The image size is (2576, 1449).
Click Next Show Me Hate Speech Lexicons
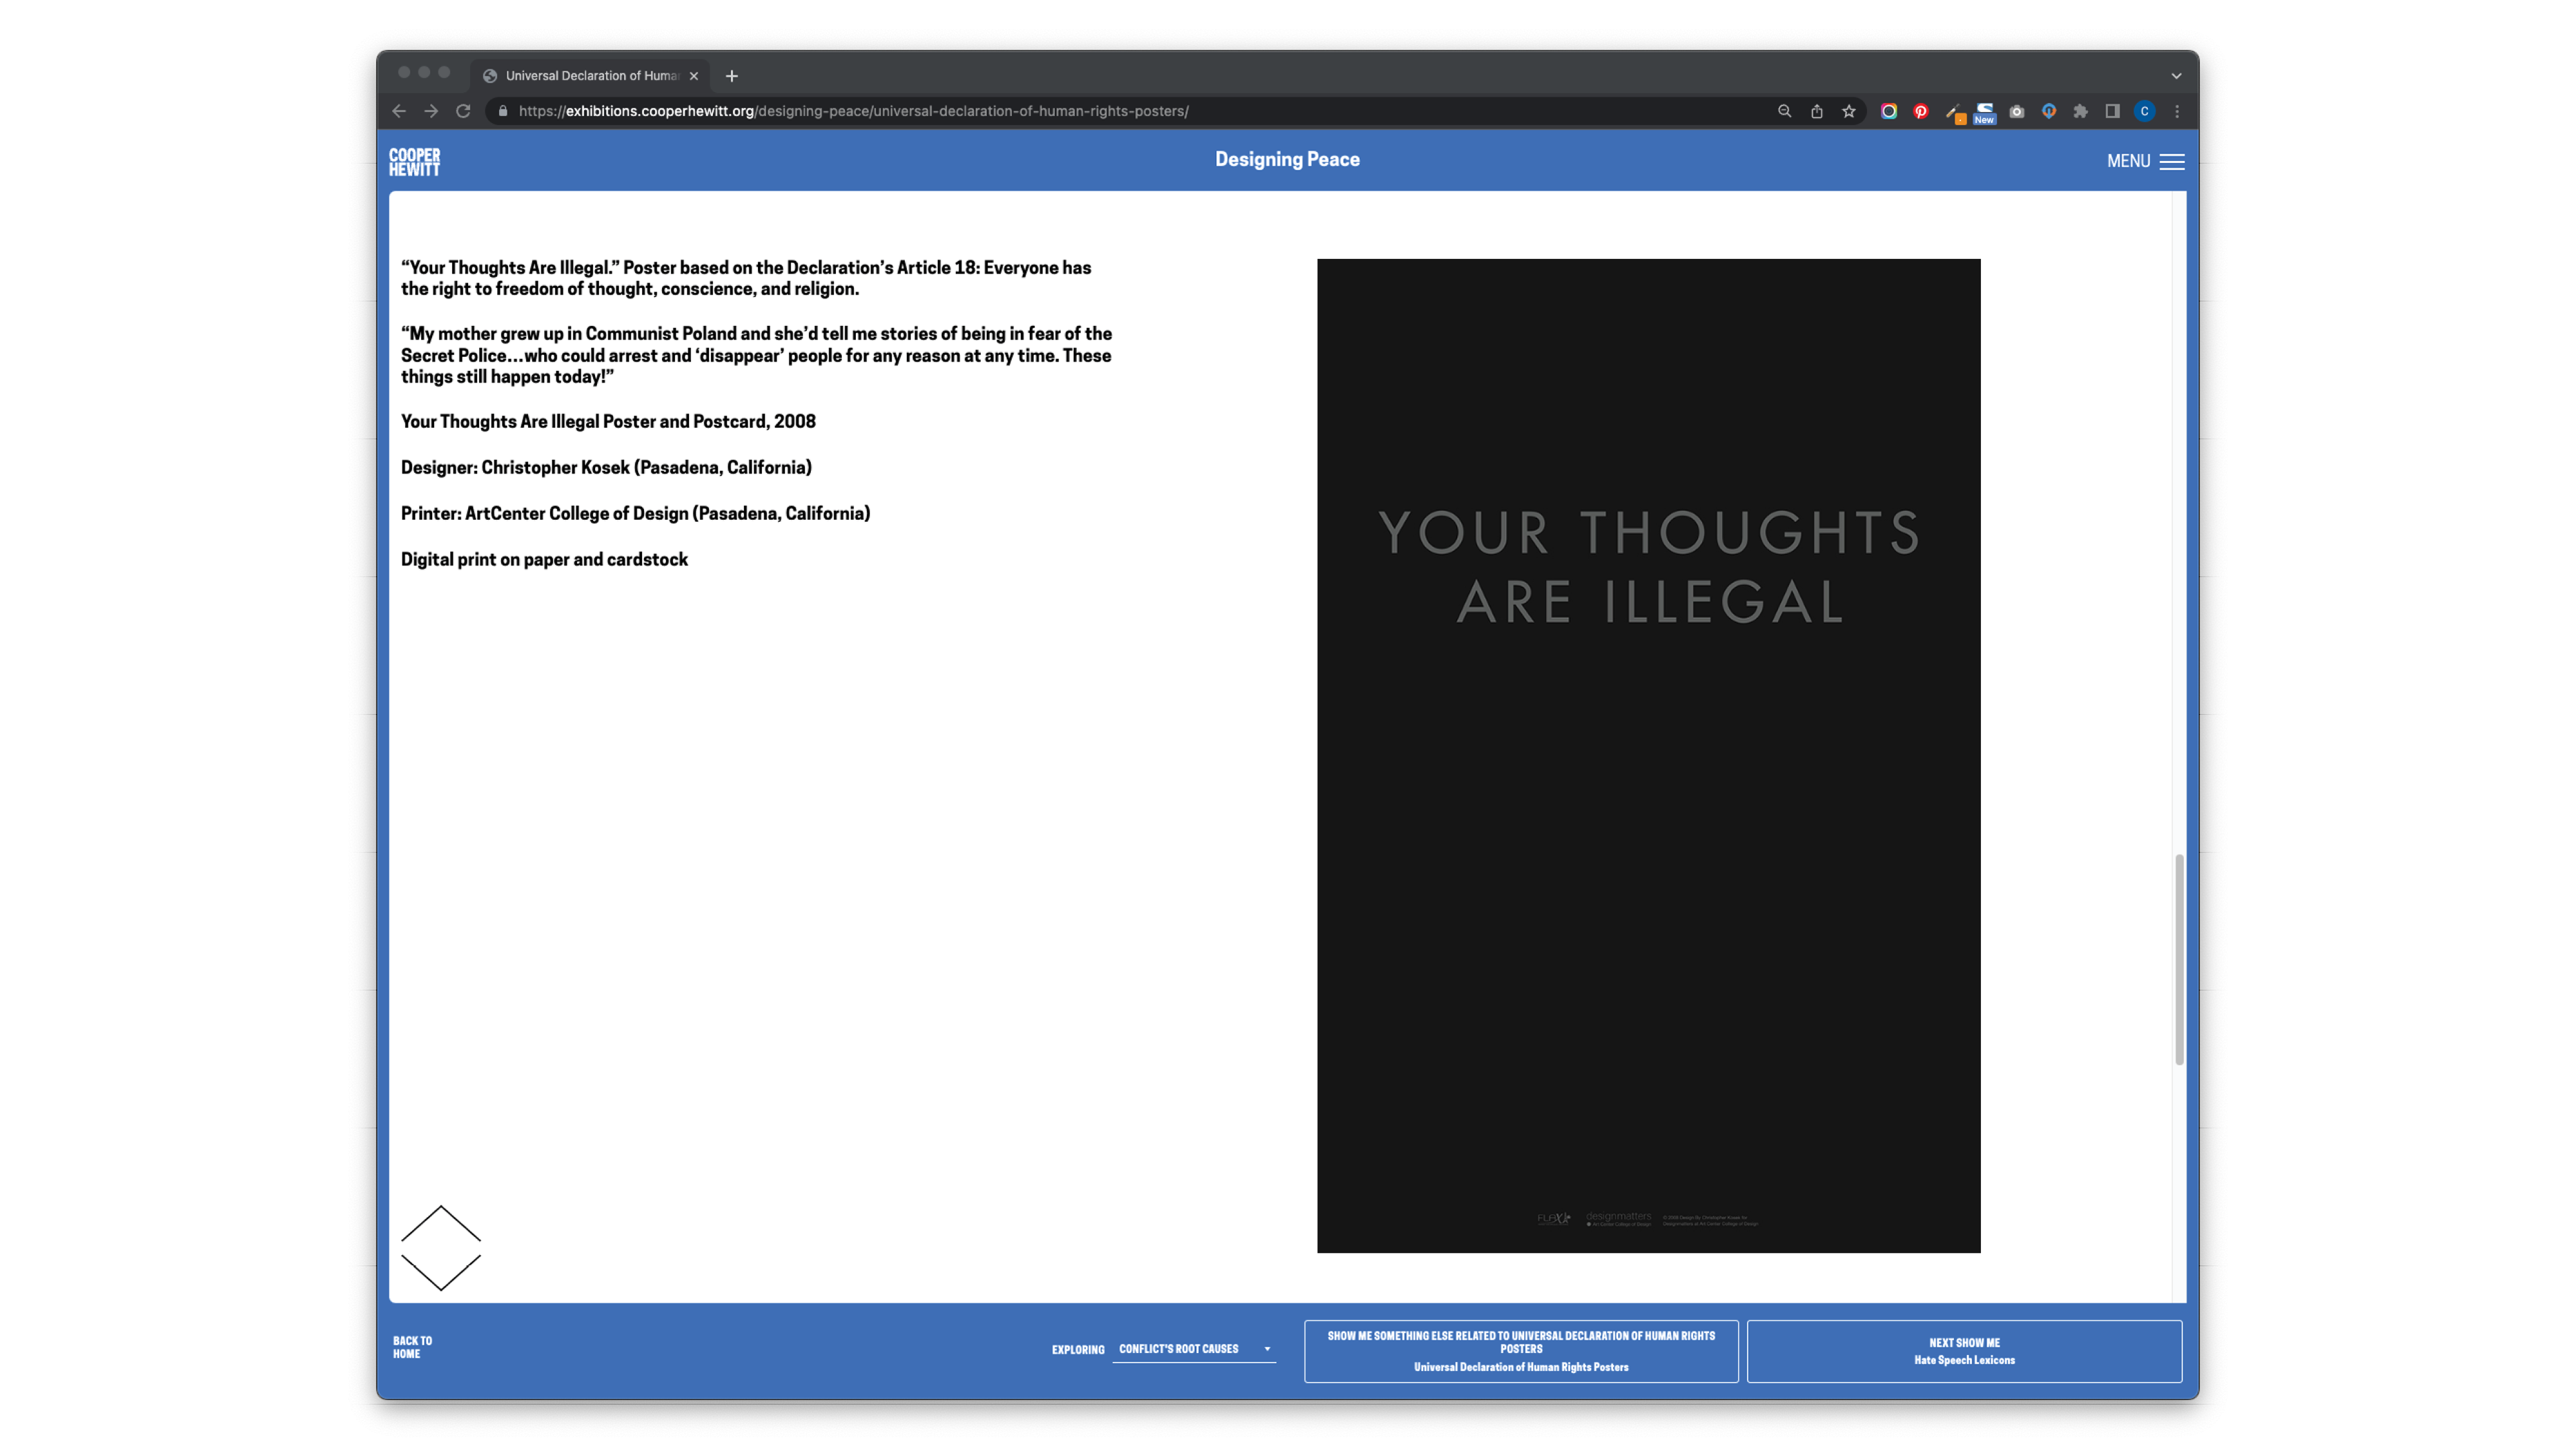(x=1964, y=1351)
